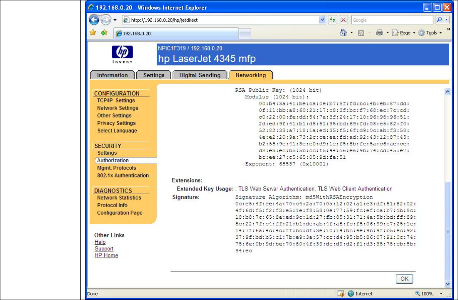Open Mgmt. Protocols in sidebar
The width and height of the screenshot is (458, 300).
pyautogui.click(x=117, y=168)
